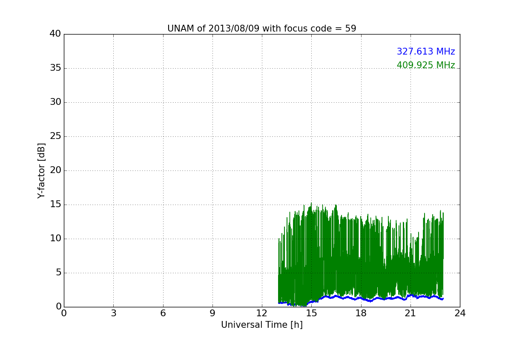The height and width of the screenshot is (341, 511).
Task: Click the x-axis tick label '21'
Action: 411,313
